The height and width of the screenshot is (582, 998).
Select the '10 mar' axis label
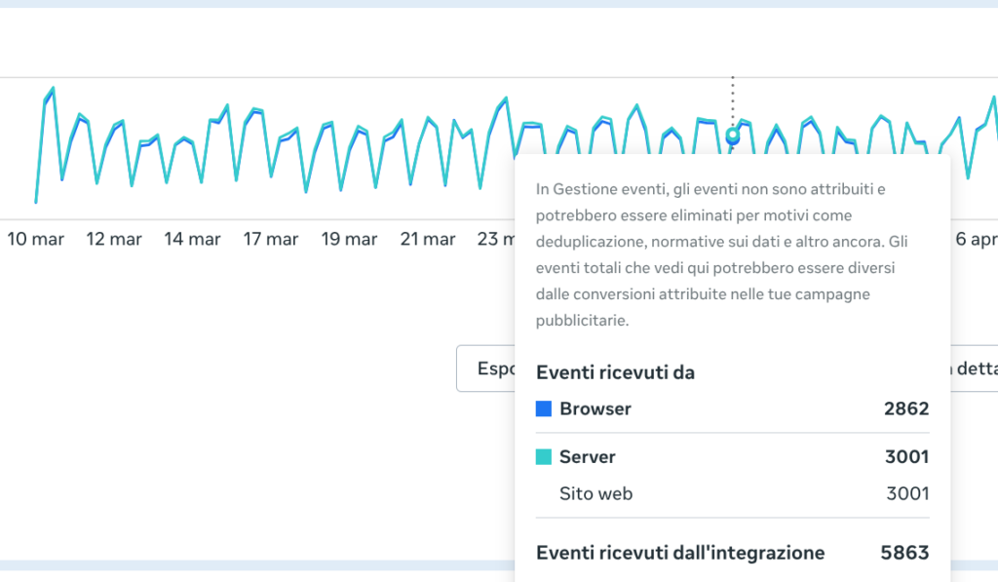36,240
